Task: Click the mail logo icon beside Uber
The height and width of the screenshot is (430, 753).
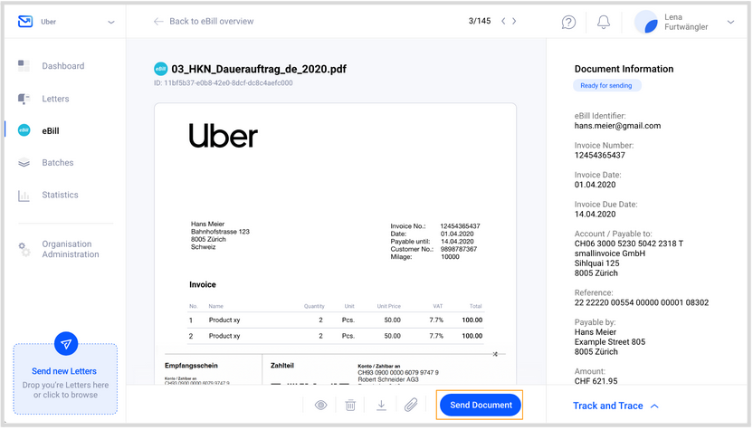Action: click(25, 22)
